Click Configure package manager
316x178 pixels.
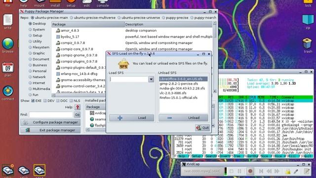coord(50,122)
